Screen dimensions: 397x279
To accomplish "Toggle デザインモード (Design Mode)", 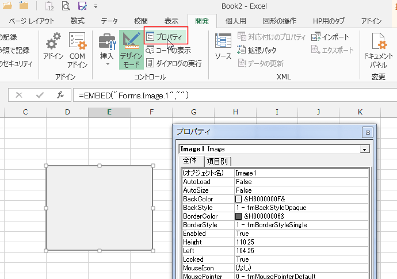I will [131, 49].
